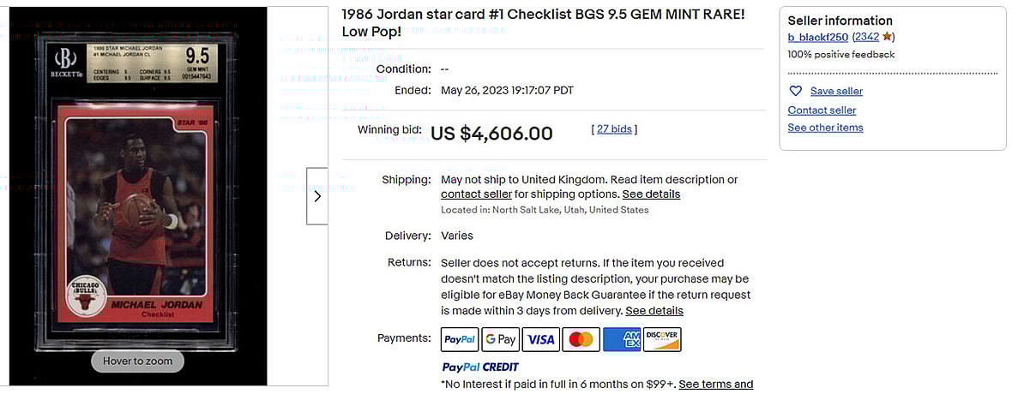
Task: Click the PayPal payment icon
Action: 460,339
